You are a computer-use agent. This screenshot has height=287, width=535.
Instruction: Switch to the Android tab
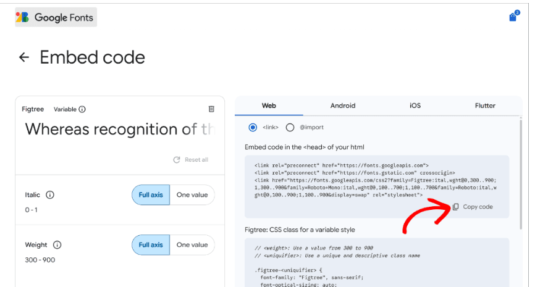point(343,106)
